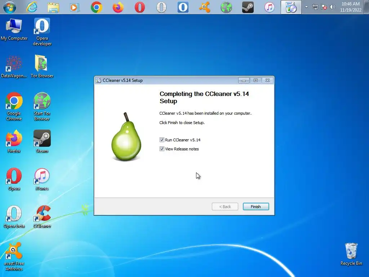Image resolution: width=369 pixels, height=277 pixels.
Task: Click the disabled Back button
Action: [x=225, y=207]
